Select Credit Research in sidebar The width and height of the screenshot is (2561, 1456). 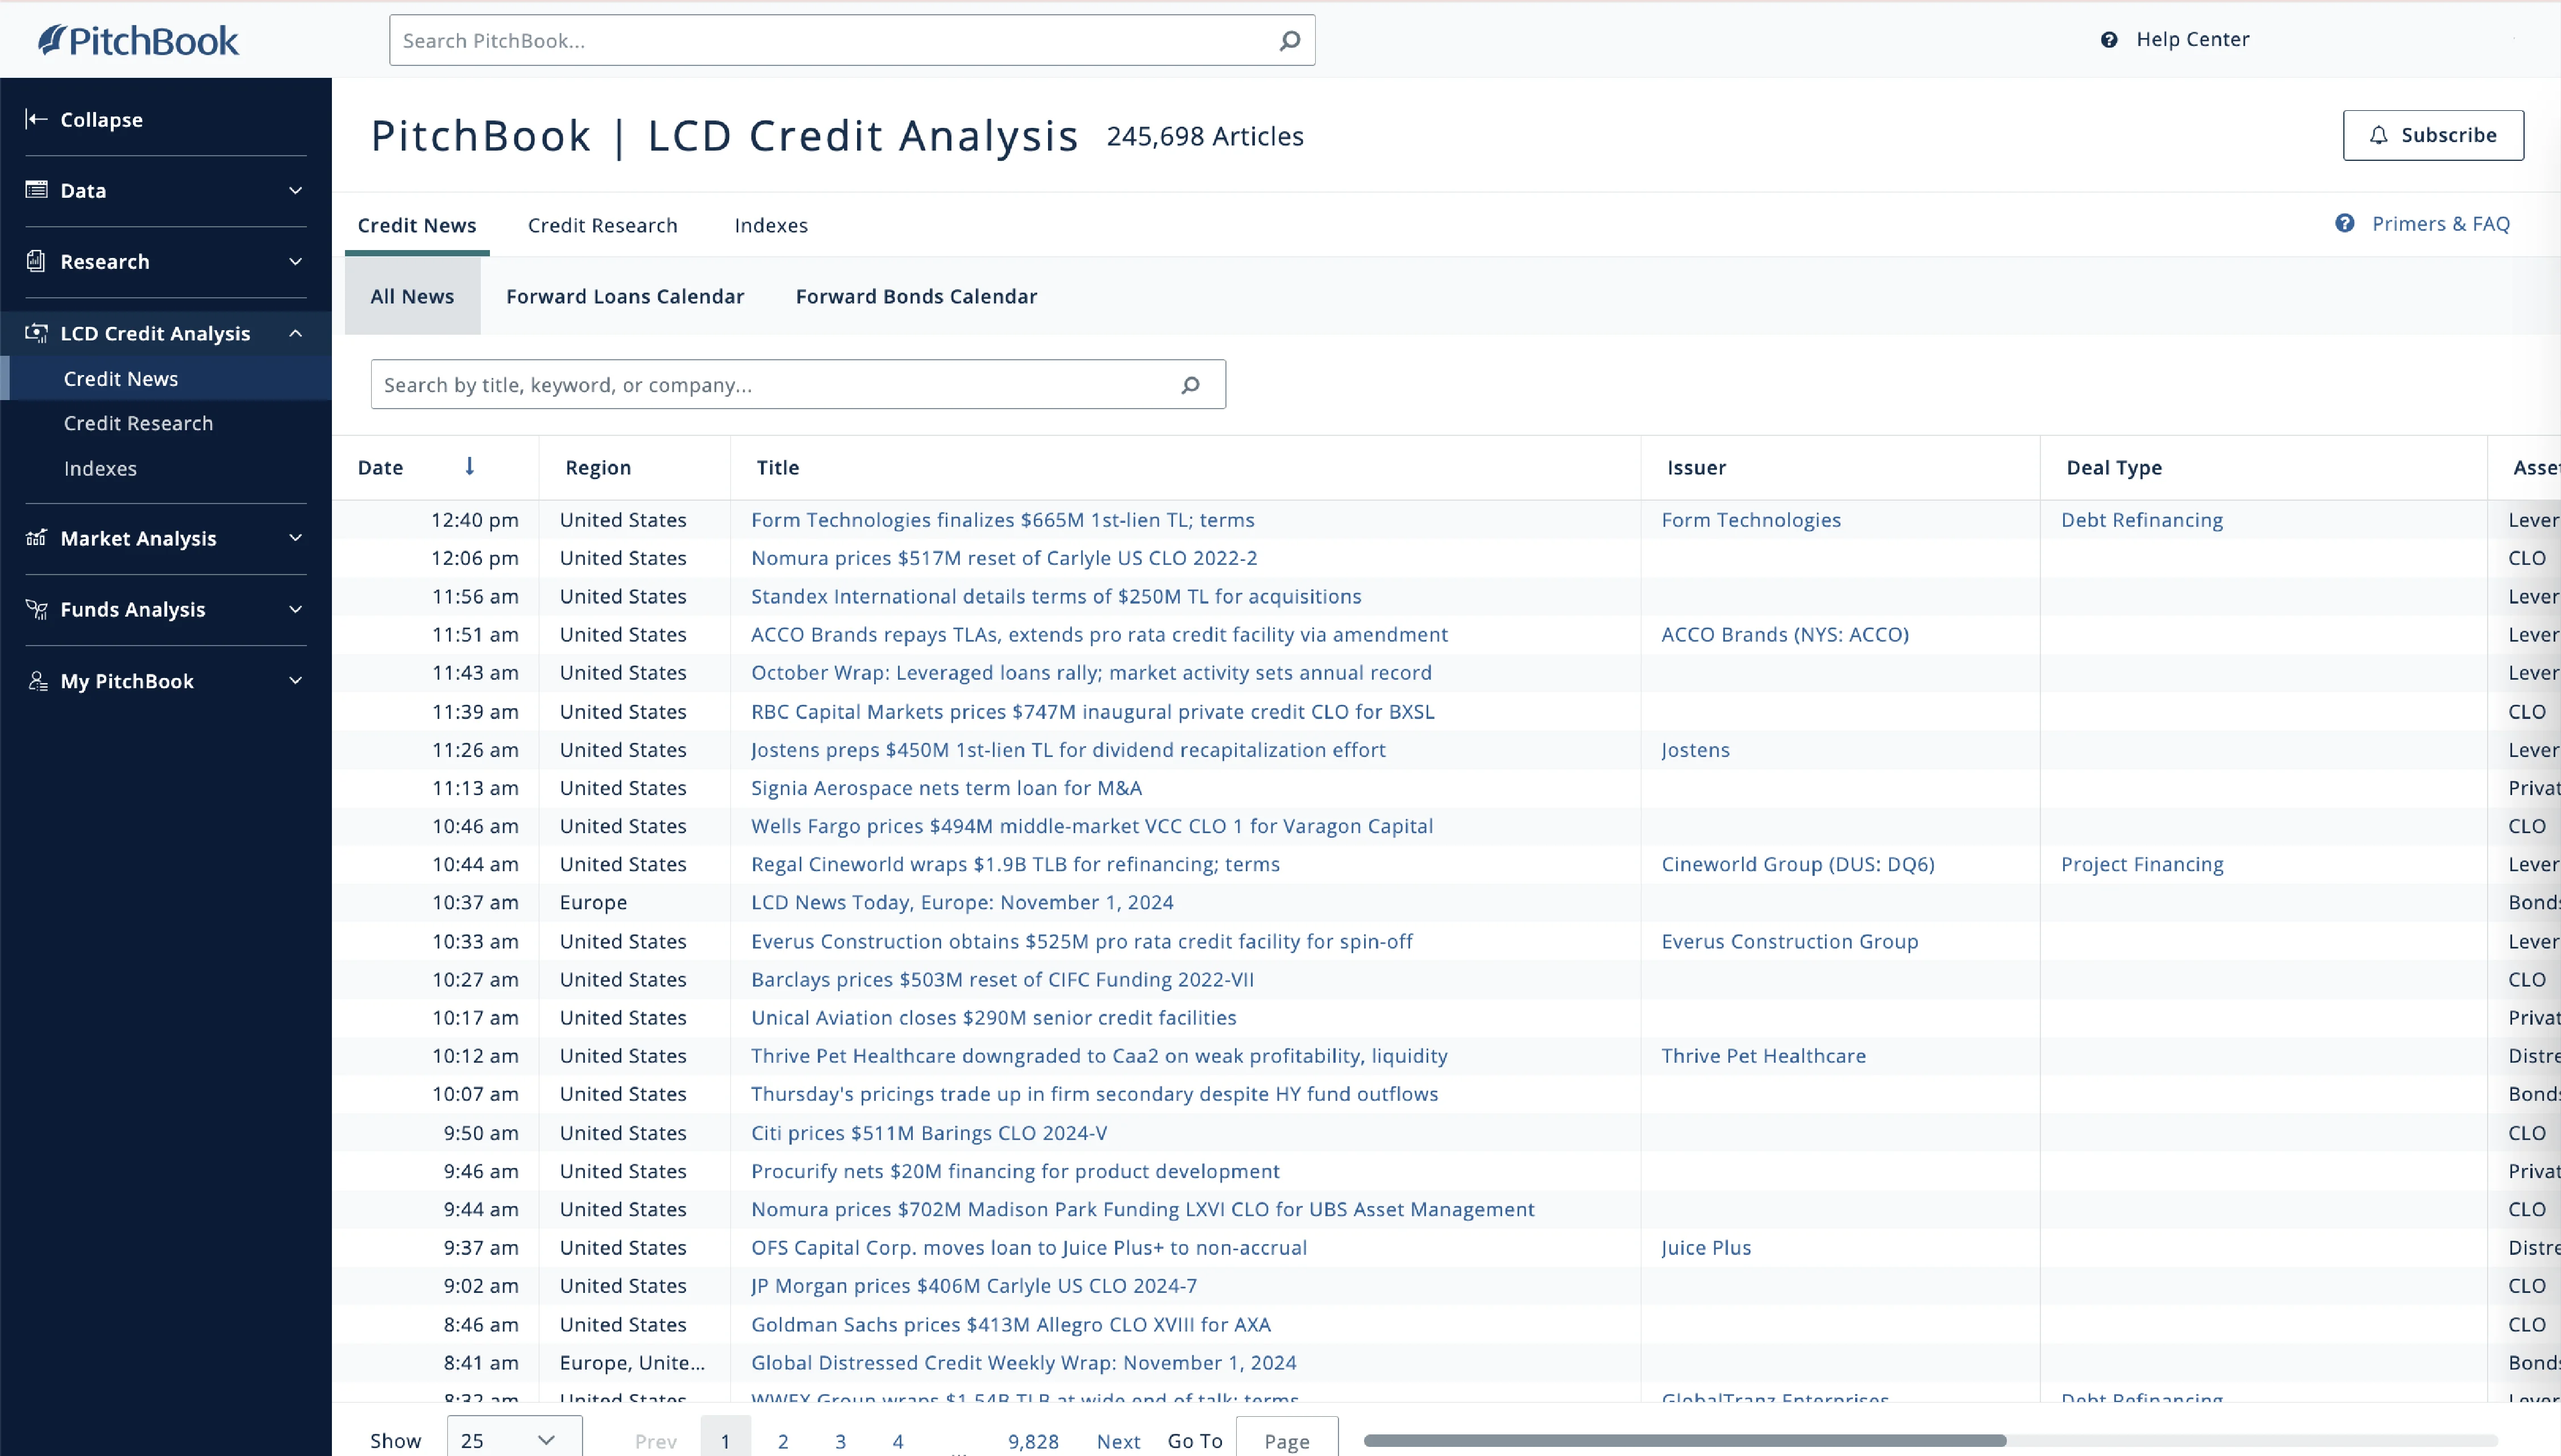138,423
